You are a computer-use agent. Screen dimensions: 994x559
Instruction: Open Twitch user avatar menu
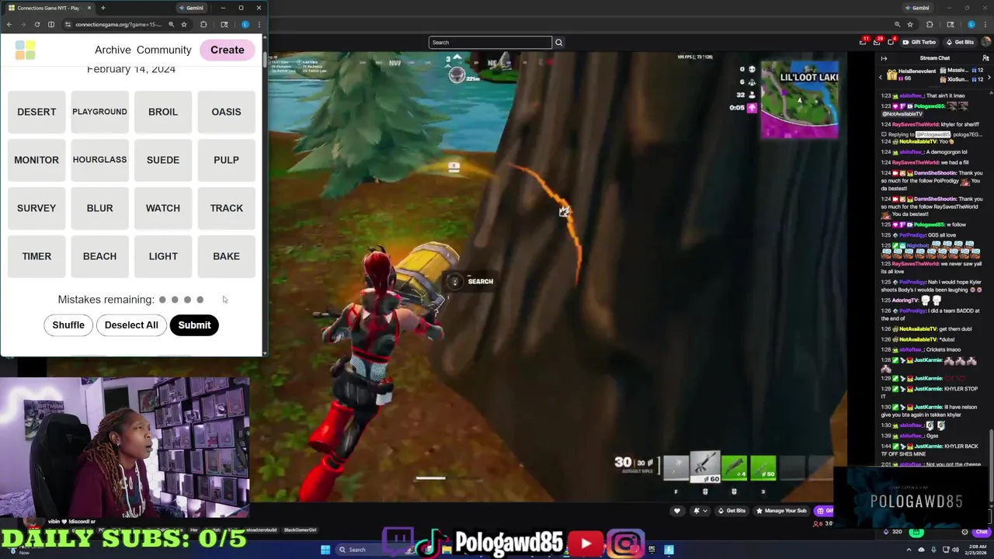985,42
